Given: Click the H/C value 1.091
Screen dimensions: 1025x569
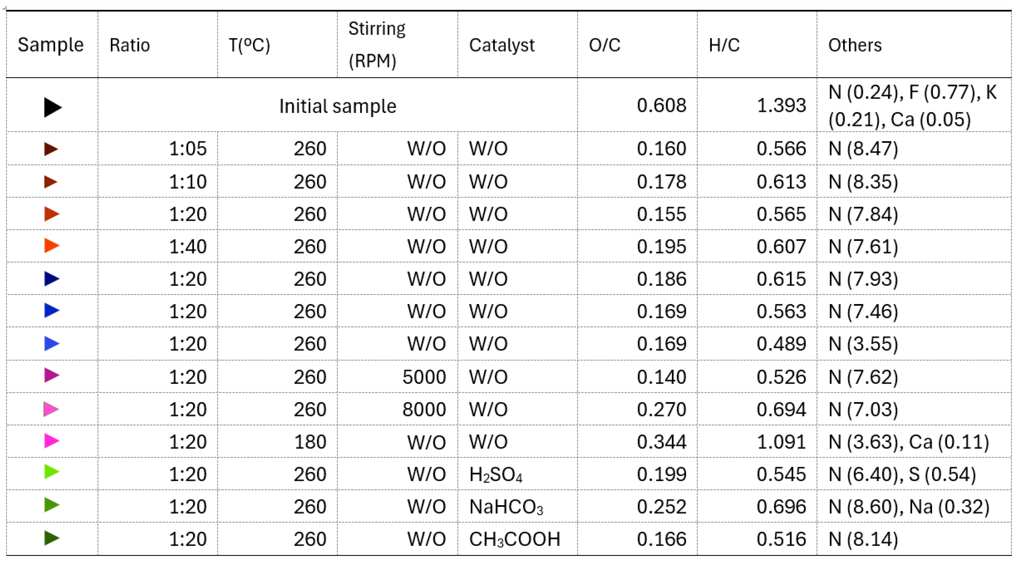Looking at the screenshot, I should 781,442.
